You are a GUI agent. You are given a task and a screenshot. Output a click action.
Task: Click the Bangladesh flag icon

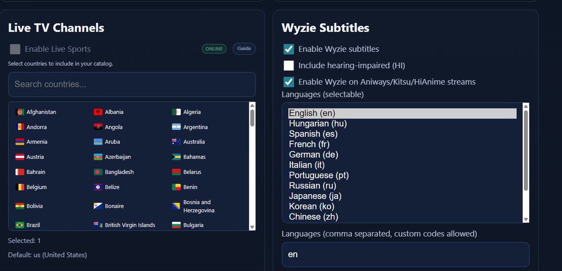[x=98, y=172]
